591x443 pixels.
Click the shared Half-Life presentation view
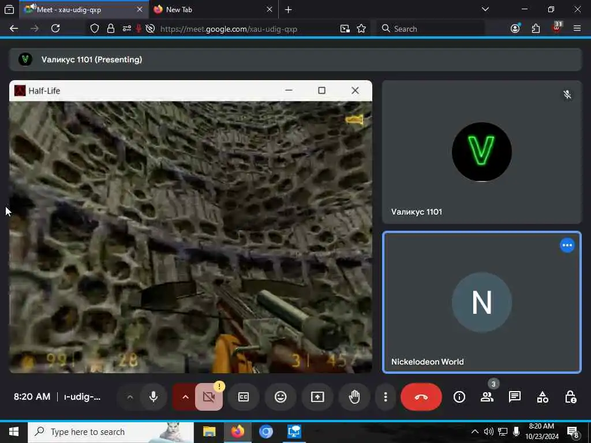pyautogui.click(x=190, y=227)
